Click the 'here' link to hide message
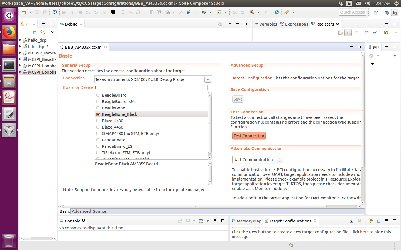 click(364, 232)
